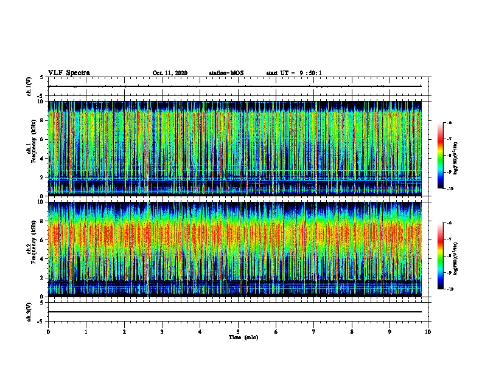Viewport: 482px width, 372px height.
Task: Click the ch.3 voltage waveform trace
Action: point(235,312)
